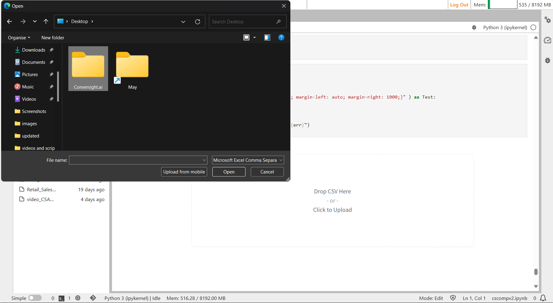Click Search Desktop field

click(248, 21)
